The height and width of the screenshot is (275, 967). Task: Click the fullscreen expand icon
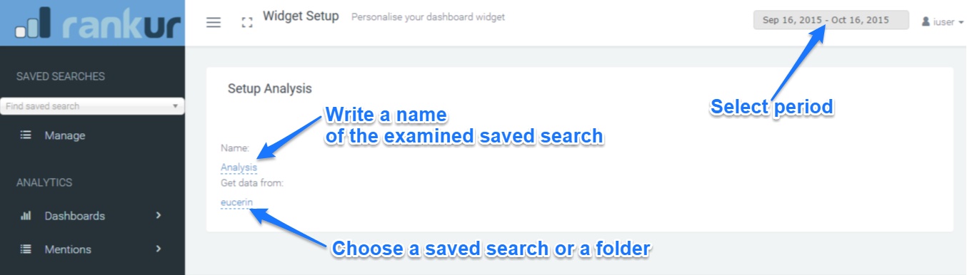point(248,23)
